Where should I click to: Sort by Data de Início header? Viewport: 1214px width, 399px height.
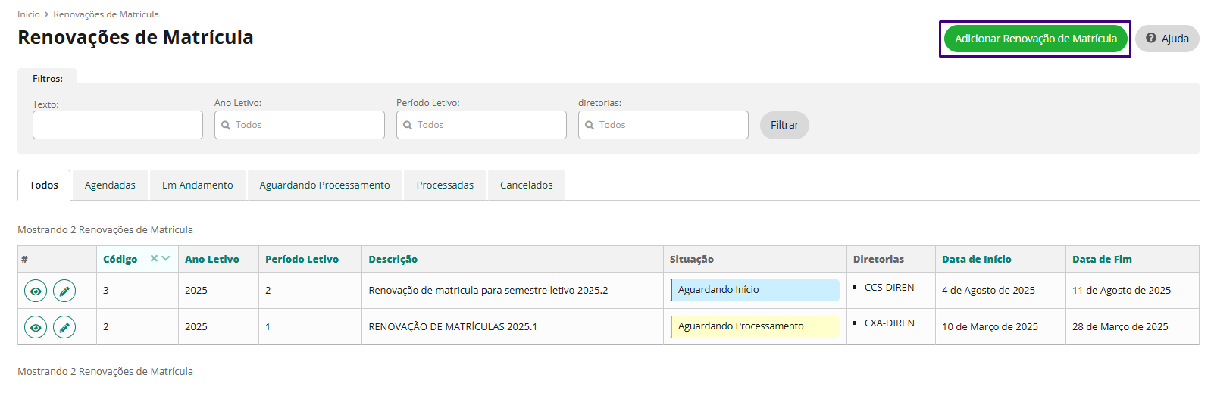tap(976, 259)
